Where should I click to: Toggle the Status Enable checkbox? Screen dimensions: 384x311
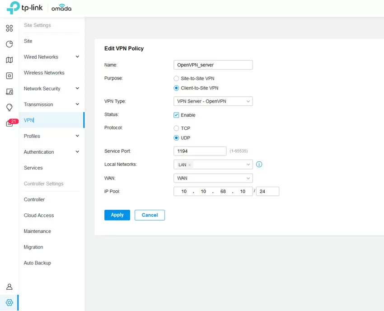point(176,115)
